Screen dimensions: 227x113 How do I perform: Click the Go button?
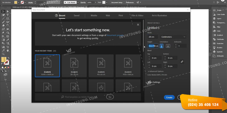coord(110,97)
